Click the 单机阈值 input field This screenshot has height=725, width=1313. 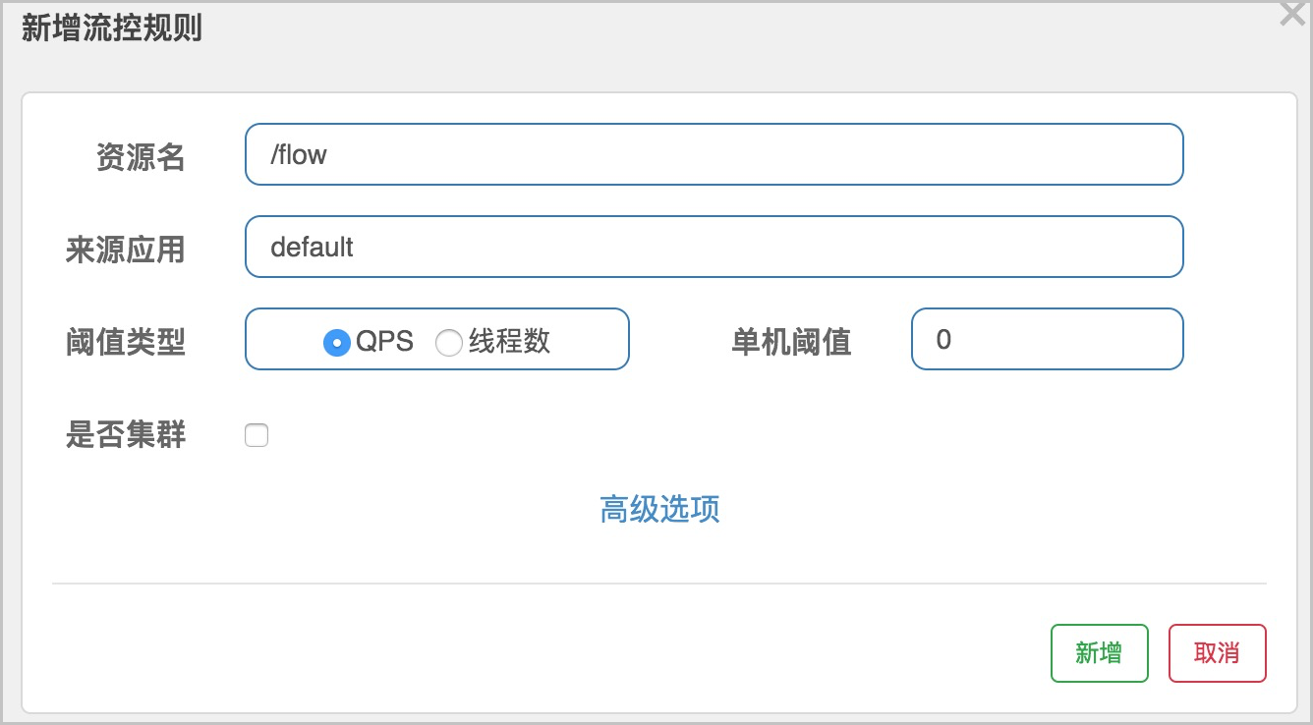[x=1048, y=339]
